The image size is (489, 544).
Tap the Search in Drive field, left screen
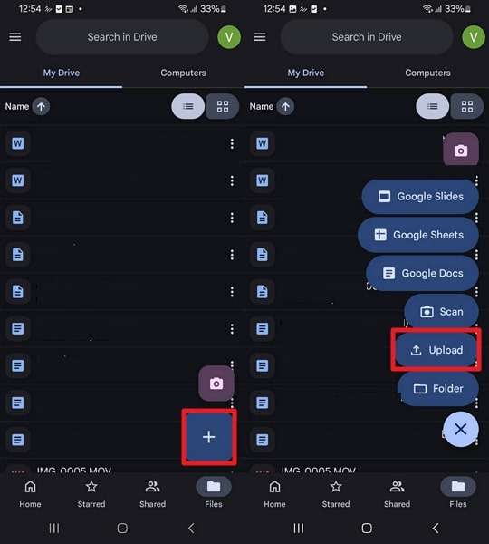tap(122, 37)
